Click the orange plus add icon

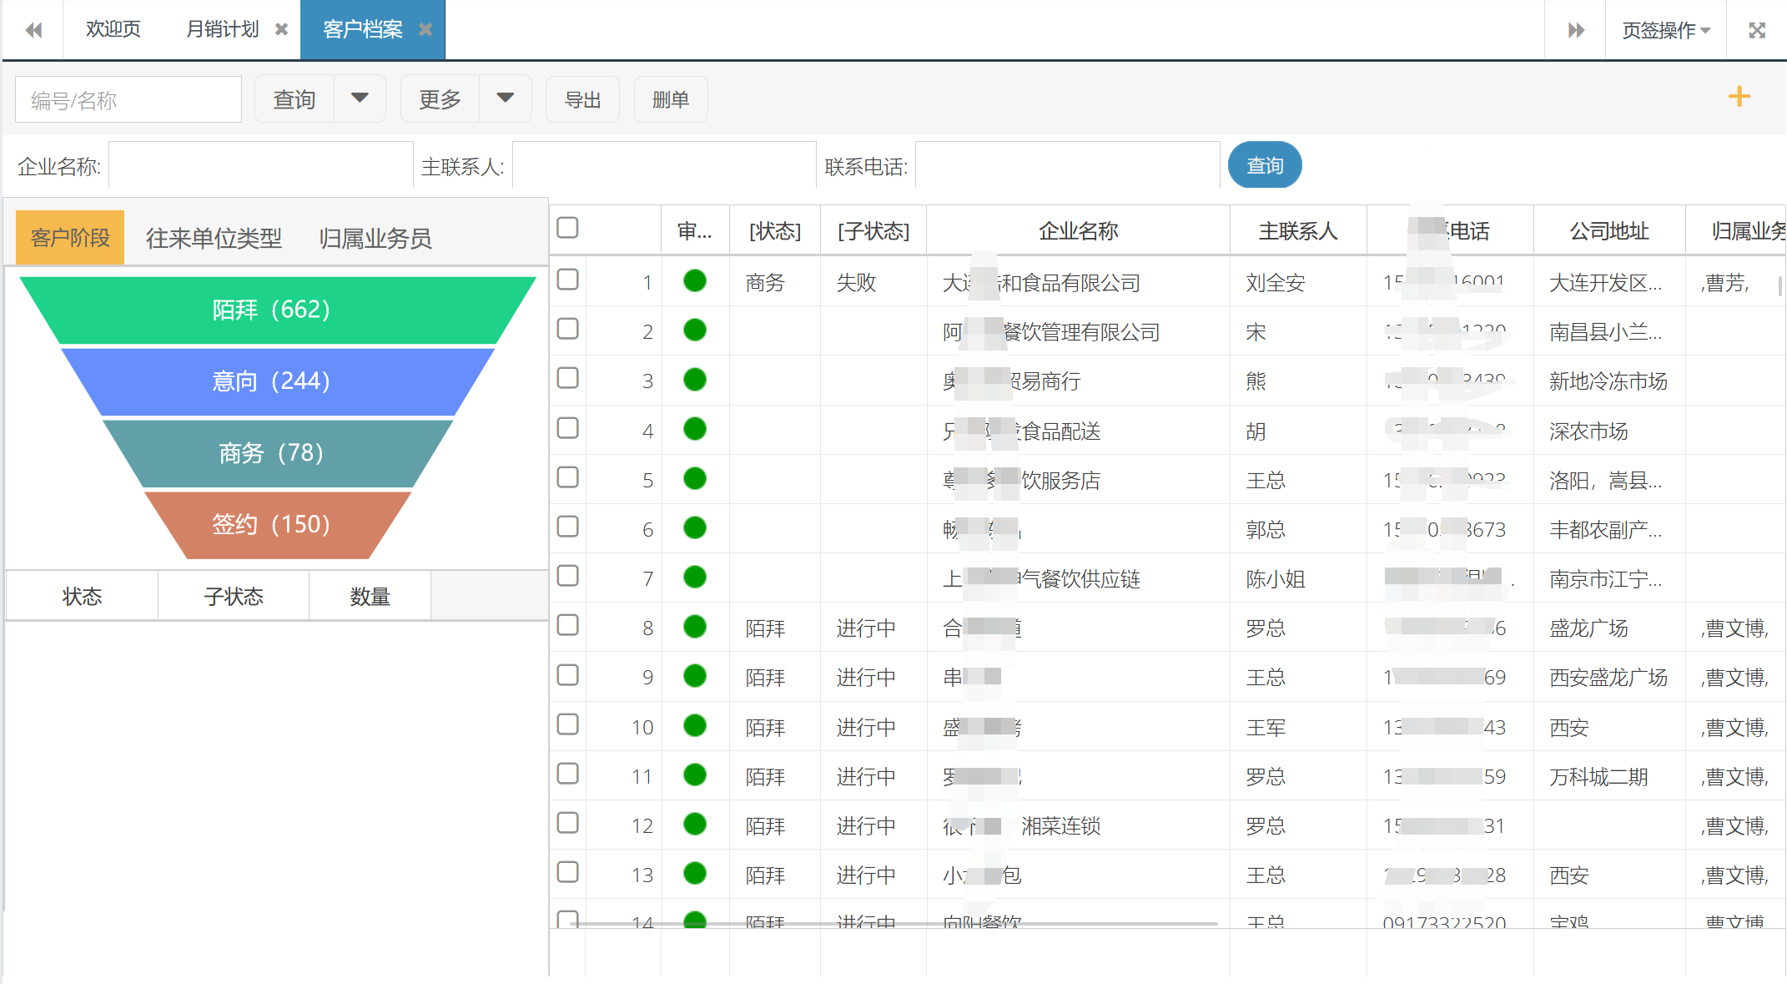[x=1739, y=97]
